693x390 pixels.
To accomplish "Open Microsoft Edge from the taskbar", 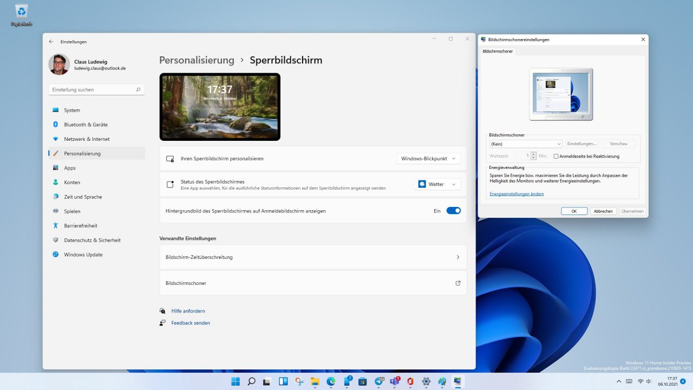I will click(331, 381).
